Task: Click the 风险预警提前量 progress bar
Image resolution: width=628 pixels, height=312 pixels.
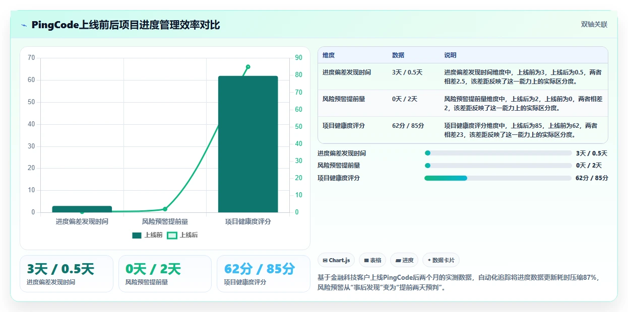Action: click(498, 166)
